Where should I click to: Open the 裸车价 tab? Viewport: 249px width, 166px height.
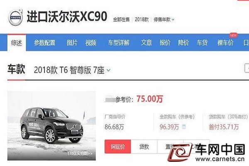click(225, 43)
